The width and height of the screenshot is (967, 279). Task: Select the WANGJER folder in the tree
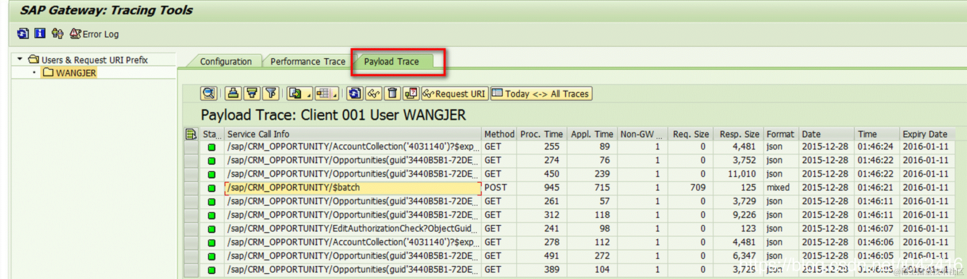(x=69, y=73)
